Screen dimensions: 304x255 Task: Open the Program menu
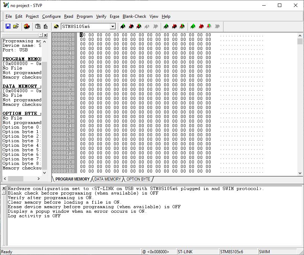pyautogui.click(x=84, y=16)
